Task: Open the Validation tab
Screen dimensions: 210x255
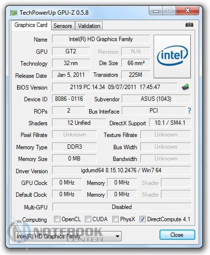Action: (89, 26)
